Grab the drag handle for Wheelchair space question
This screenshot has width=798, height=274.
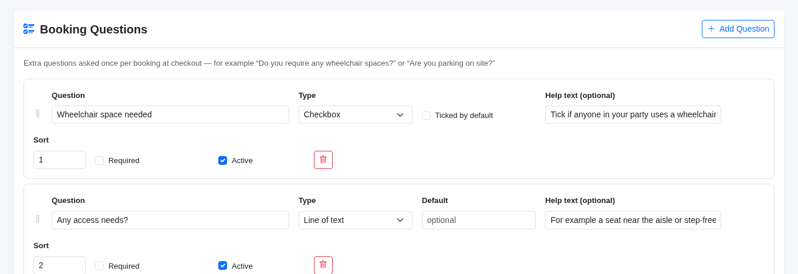(x=38, y=114)
